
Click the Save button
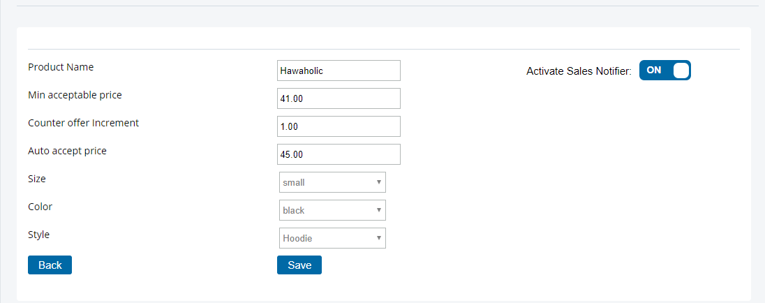click(x=299, y=265)
